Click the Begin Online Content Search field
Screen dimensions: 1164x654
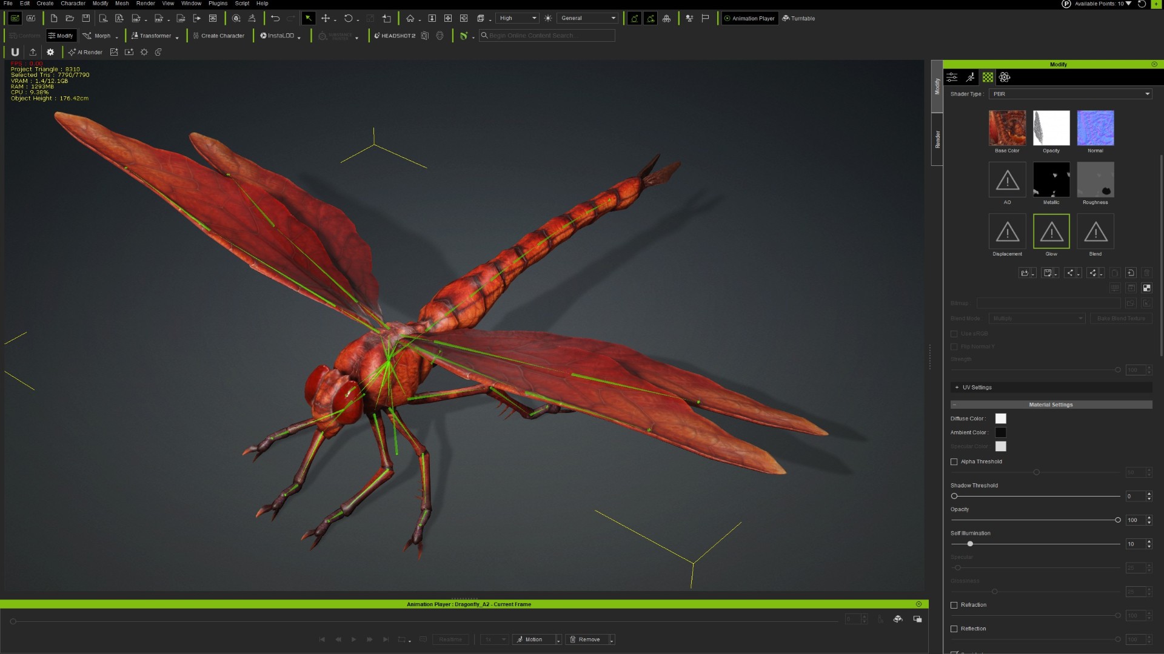(x=547, y=36)
